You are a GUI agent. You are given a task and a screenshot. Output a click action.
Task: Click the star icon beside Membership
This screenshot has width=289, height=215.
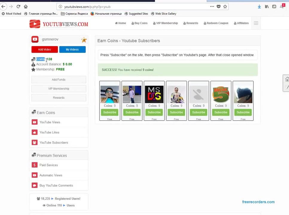pyautogui.click(x=33, y=70)
